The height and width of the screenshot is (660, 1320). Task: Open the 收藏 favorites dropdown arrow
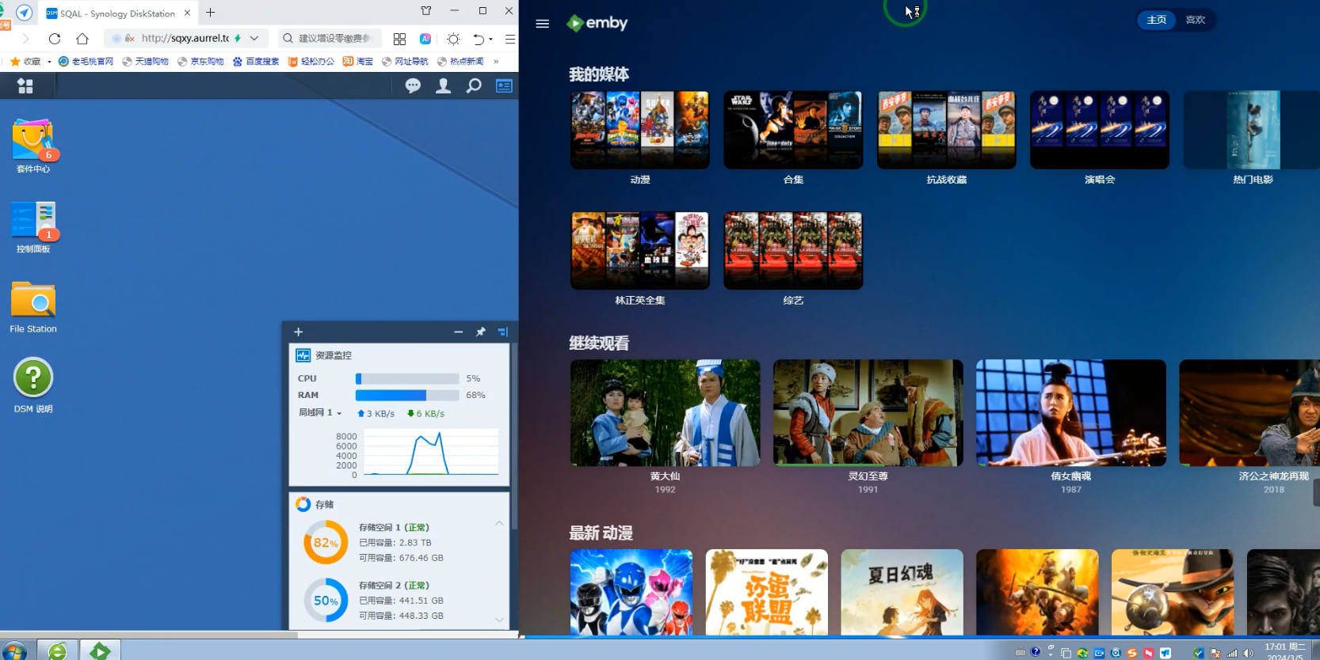(49, 62)
